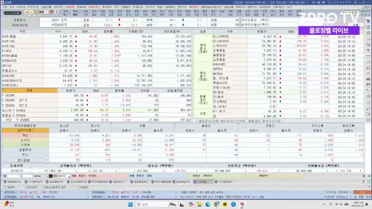Open the dropdown arrow after phone numbers in title bar

coord(307,2)
